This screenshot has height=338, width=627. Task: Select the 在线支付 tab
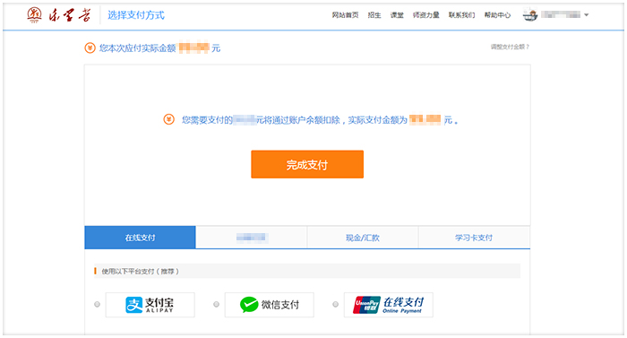(140, 238)
